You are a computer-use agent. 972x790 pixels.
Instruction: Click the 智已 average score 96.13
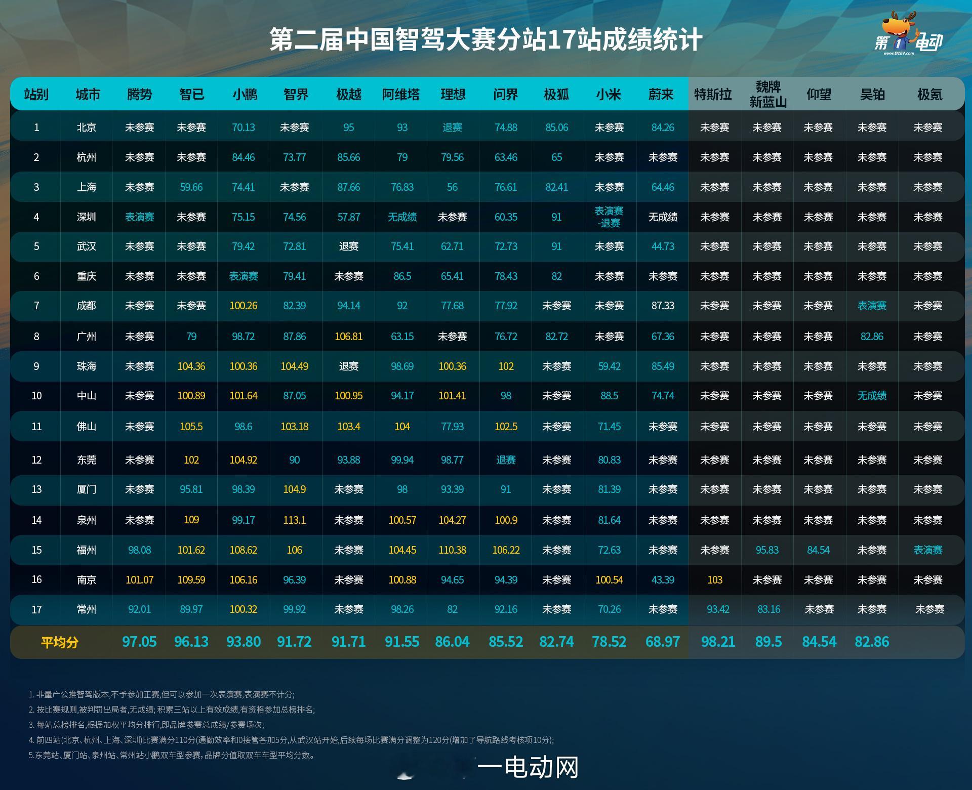[x=191, y=642]
